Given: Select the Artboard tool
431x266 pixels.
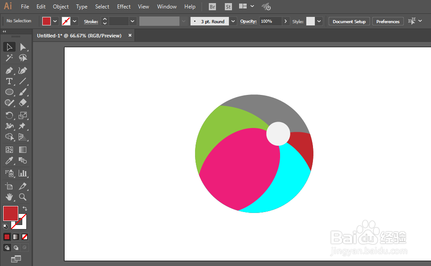Looking at the screenshot, I should tap(9, 186).
